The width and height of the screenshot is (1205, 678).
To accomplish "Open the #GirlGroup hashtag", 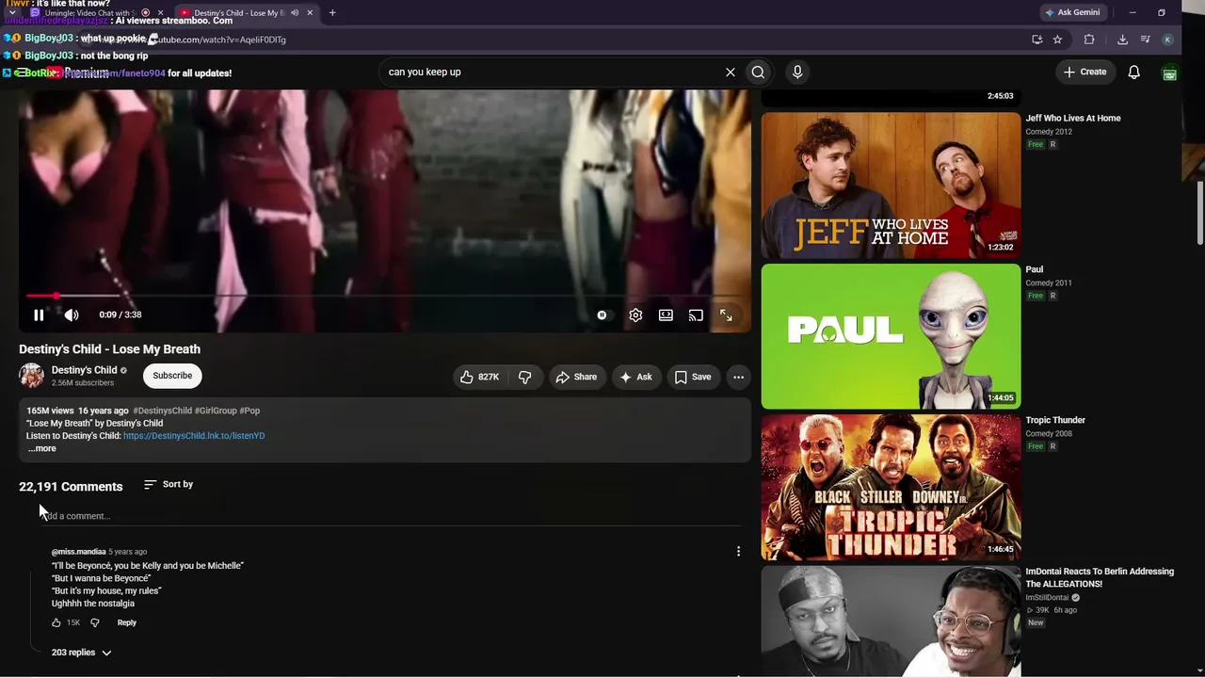I will coord(216,411).
